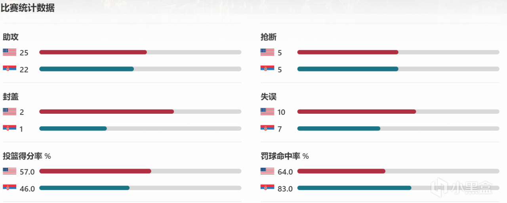Click the USA flag in the 助攻 section

pos(10,52)
